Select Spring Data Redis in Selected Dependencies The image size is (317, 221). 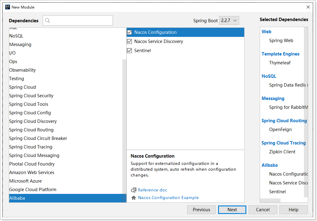click(288, 85)
